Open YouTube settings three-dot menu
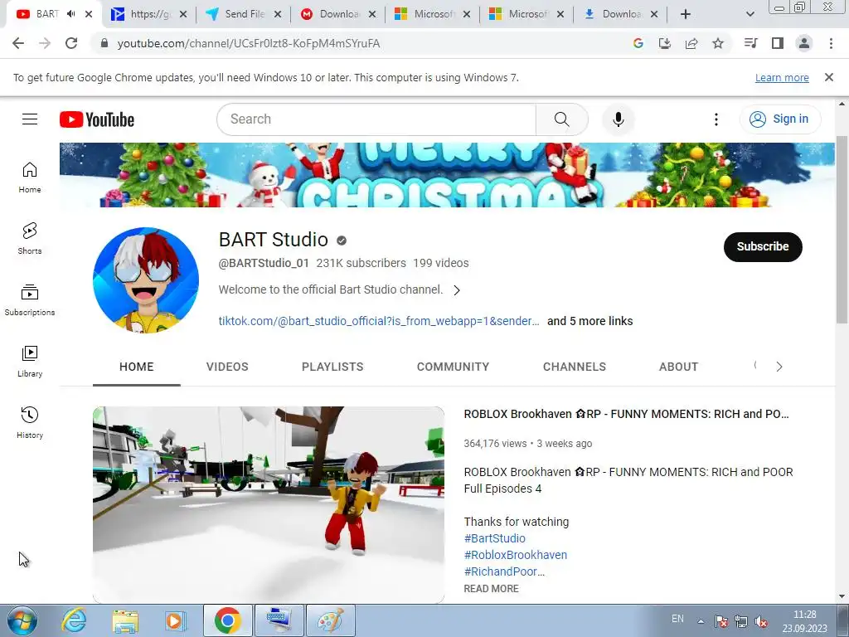 [x=716, y=119]
